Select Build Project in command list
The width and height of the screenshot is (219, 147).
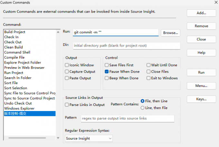[x=15, y=32]
